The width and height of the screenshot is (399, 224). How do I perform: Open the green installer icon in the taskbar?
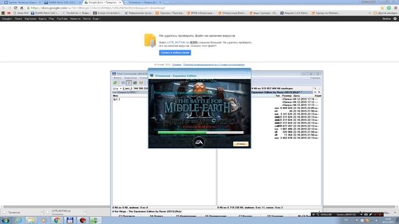(95, 220)
